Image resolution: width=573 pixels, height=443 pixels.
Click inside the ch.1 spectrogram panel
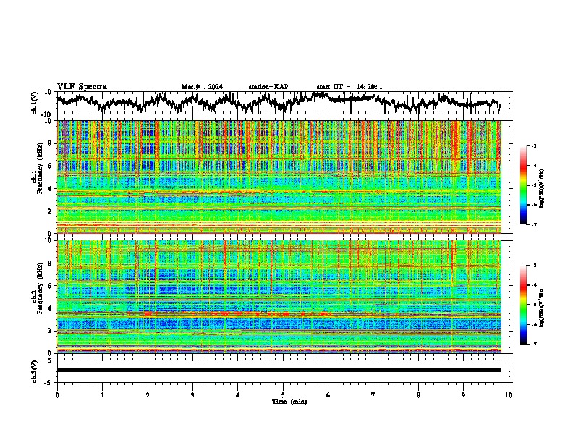click(x=279, y=177)
